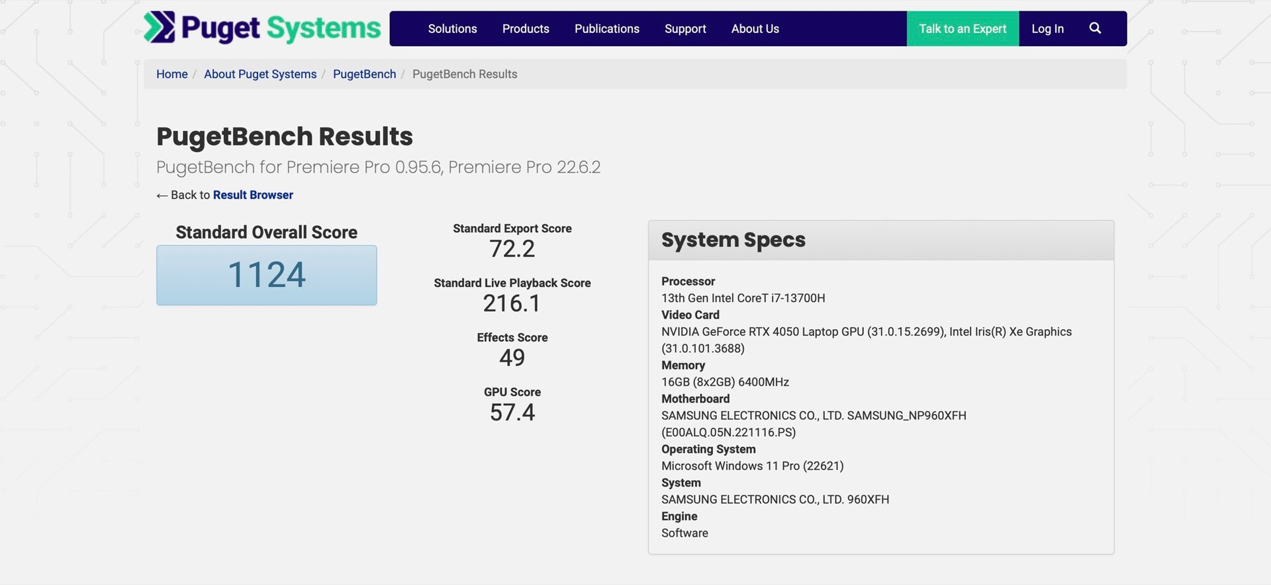Click the Puget Systems logo

tap(262, 28)
